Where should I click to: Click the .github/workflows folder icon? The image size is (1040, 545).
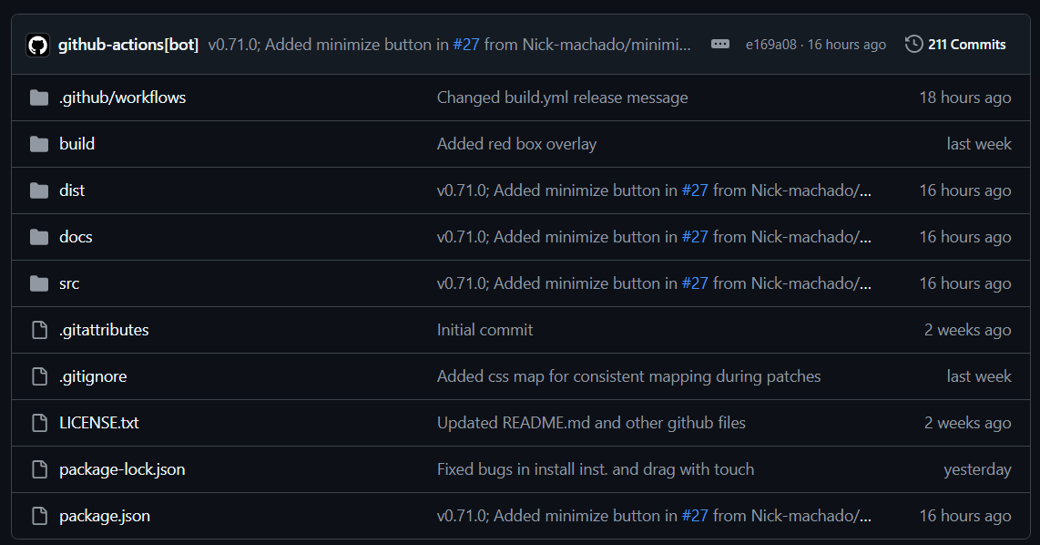39,98
